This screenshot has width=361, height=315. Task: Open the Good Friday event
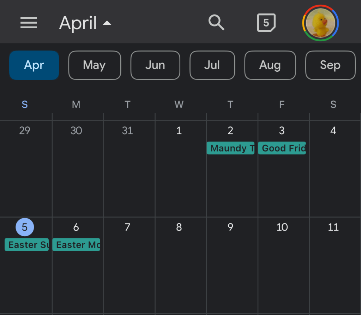(x=282, y=148)
